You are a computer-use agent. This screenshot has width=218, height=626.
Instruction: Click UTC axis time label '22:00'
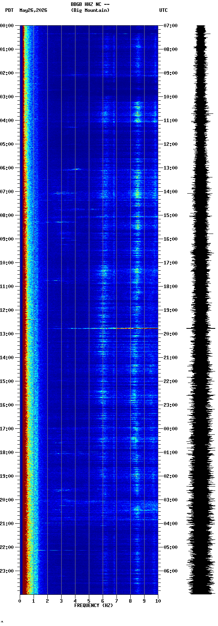point(171,381)
